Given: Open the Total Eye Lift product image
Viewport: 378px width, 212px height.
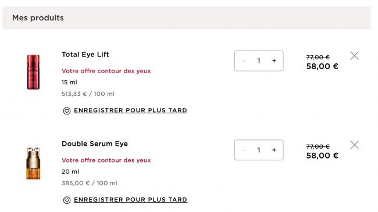Looking at the screenshot, I should (33, 72).
